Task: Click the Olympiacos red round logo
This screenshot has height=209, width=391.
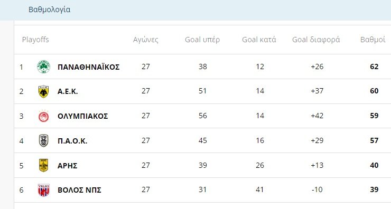Action: (x=44, y=116)
